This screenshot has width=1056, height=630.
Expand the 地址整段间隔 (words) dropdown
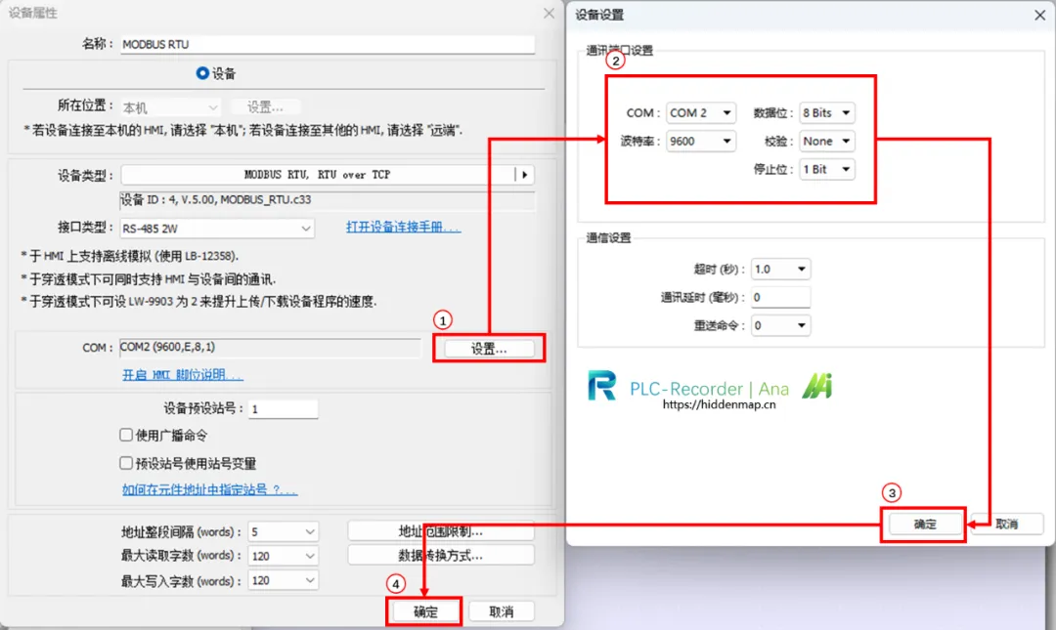click(x=283, y=531)
